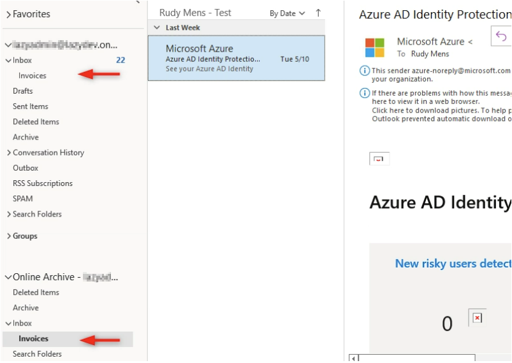Open the Sent Items folder
Viewport: 512px width, 363px height.
[31, 106]
